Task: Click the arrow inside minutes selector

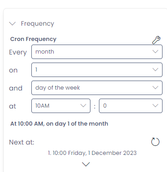Action: tap(155, 106)
